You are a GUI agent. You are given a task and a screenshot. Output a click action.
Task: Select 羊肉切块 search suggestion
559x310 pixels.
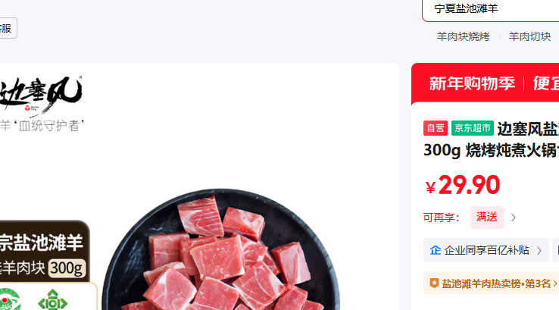529,36
